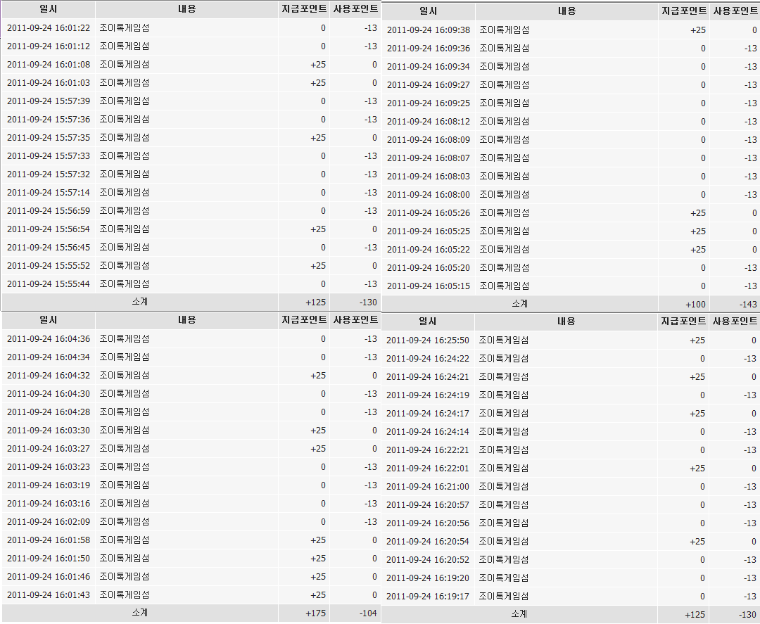The width and height of the screenshot is (760, 624).
Task: Click the subtotal value -143
Action: tap(748, 304)
